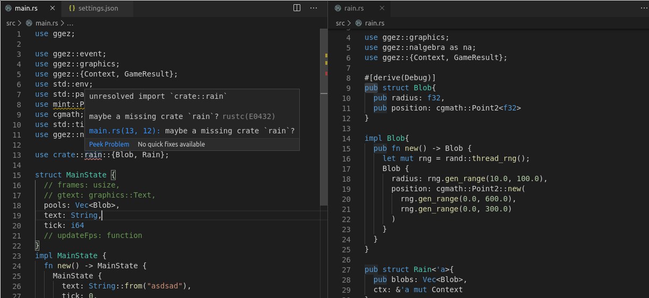Screen dimensions: 649x298
Task: Click Peek Problem in the error hover
Action: (109, 144)
